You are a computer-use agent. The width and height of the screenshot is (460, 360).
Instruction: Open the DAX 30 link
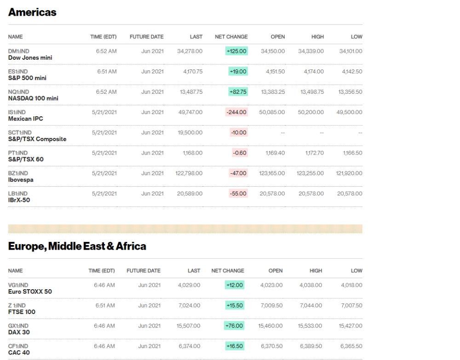[19, 332]
